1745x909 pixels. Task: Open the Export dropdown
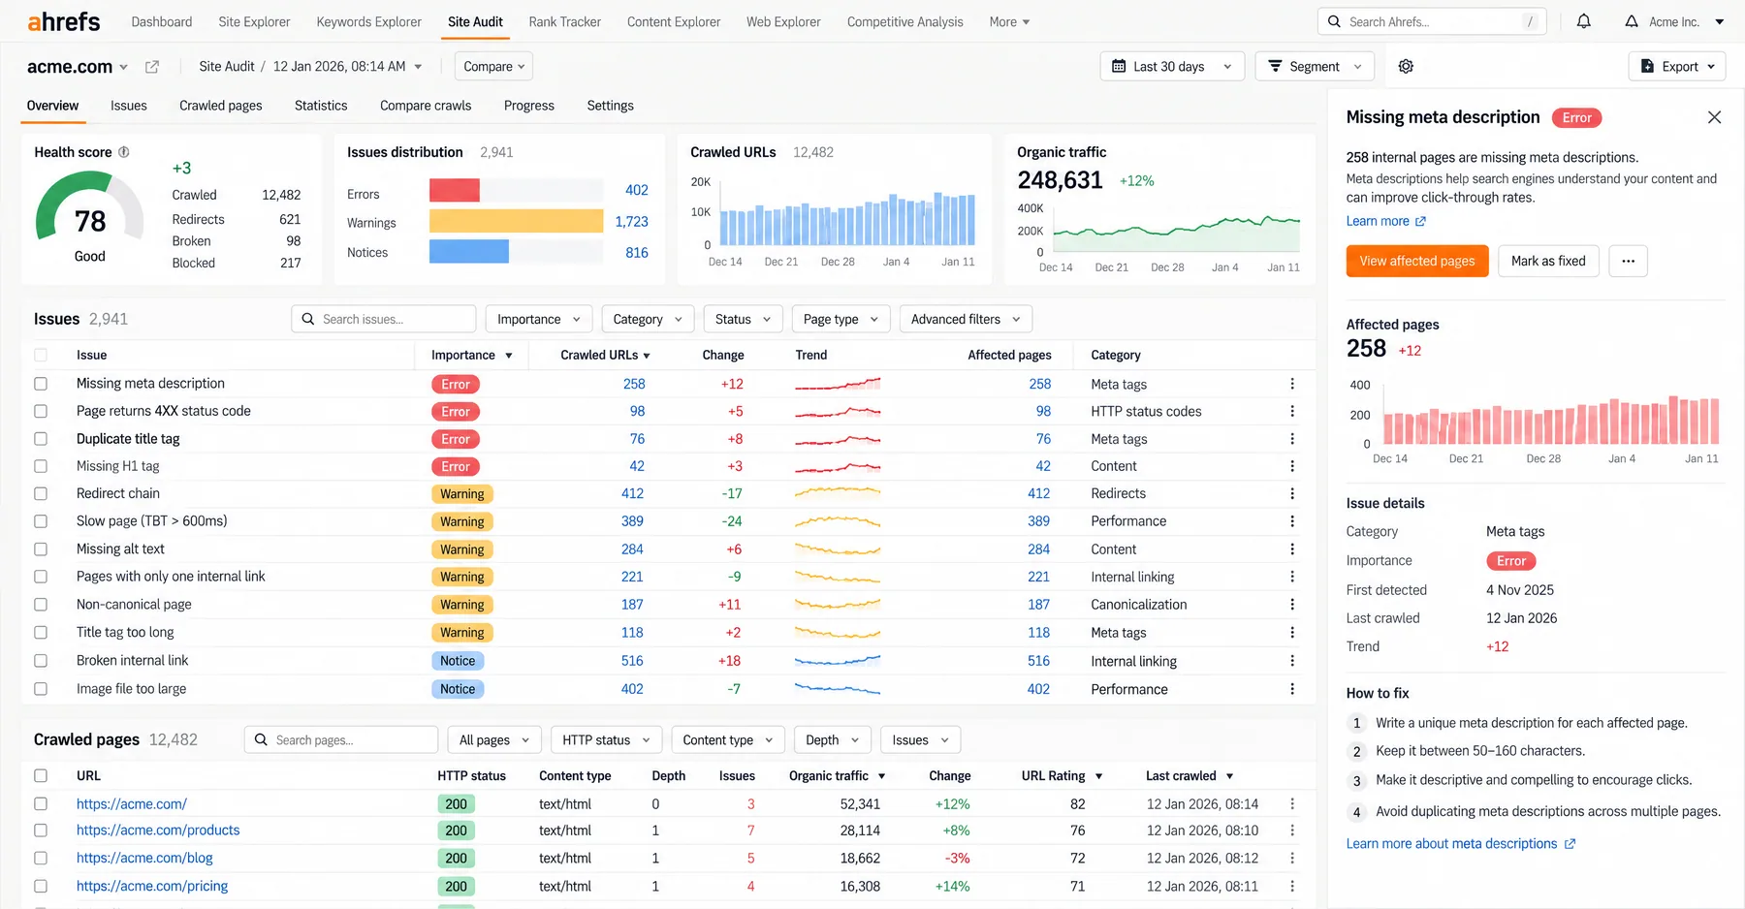(1677, 66)
